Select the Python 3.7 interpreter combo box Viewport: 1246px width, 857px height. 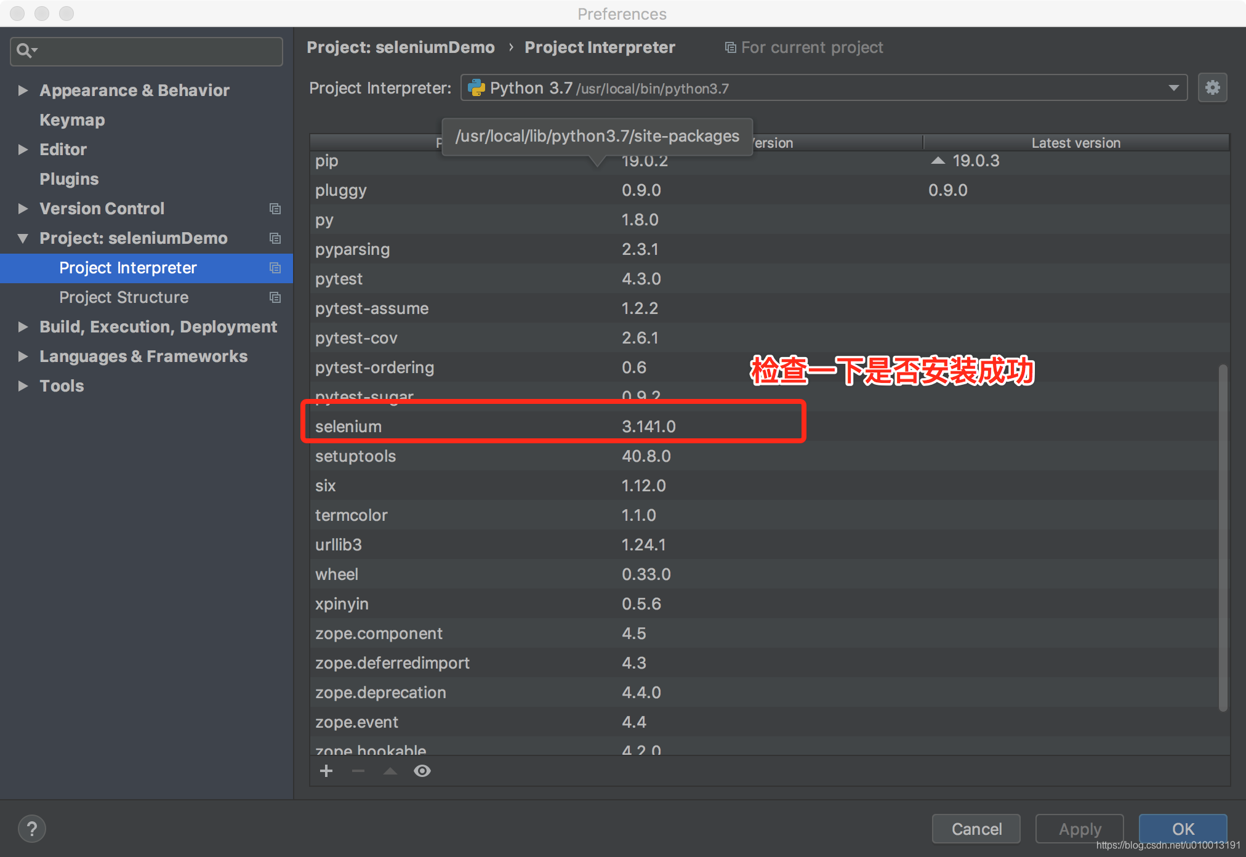click(x=824, y=88)
